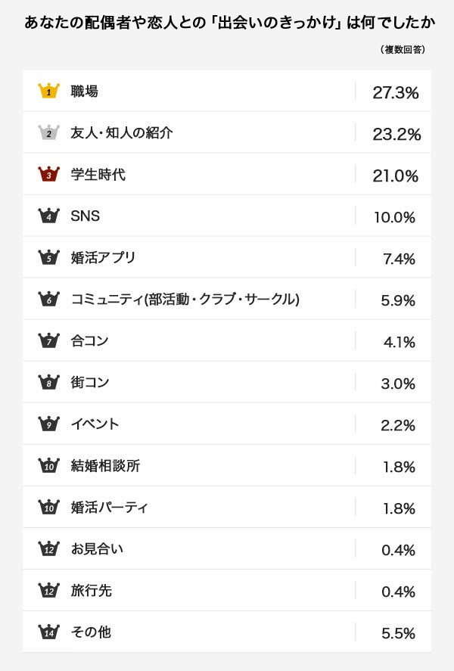Screen dimensions: 454x671
Task: Click the gold rank 1 crown icon
Action: pos(48,92)
